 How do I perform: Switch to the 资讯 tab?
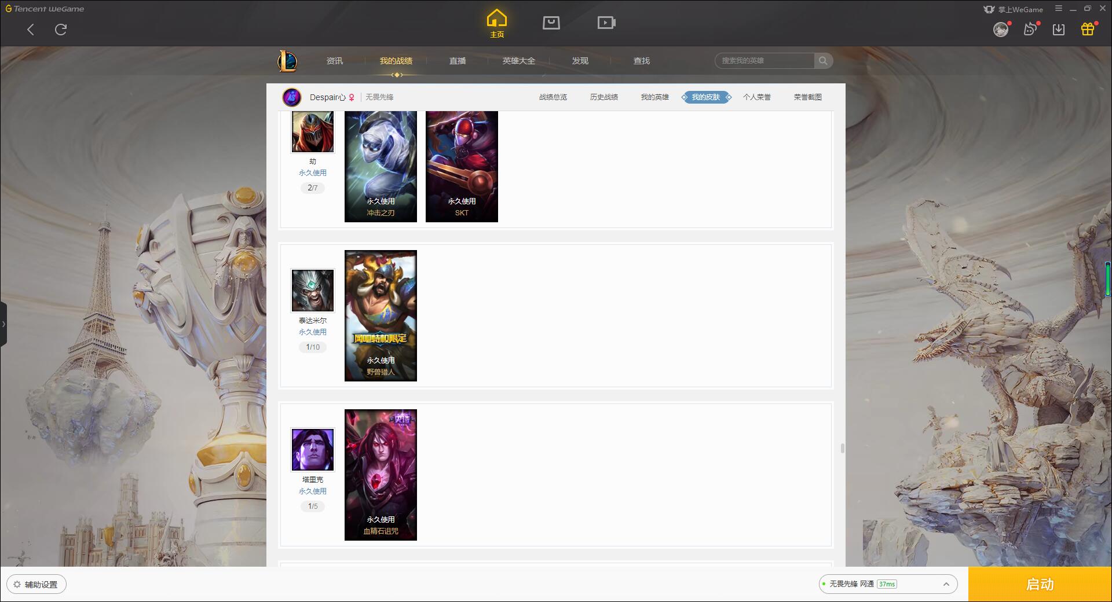click(335, 61)
